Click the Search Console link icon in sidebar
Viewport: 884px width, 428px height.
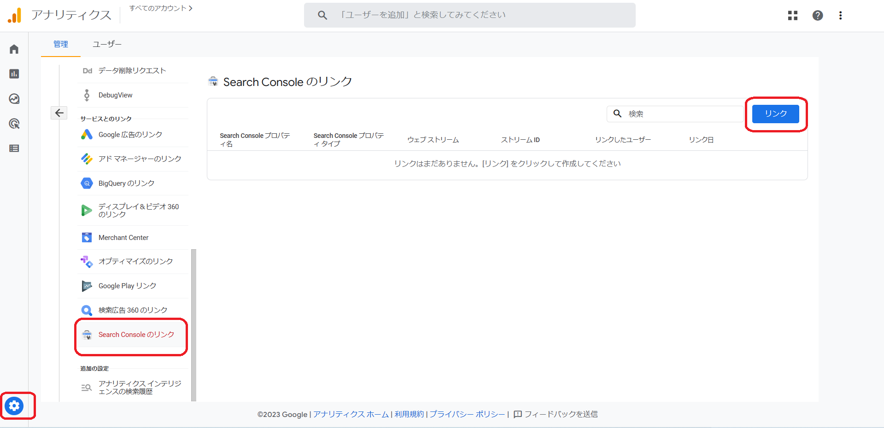87,335
